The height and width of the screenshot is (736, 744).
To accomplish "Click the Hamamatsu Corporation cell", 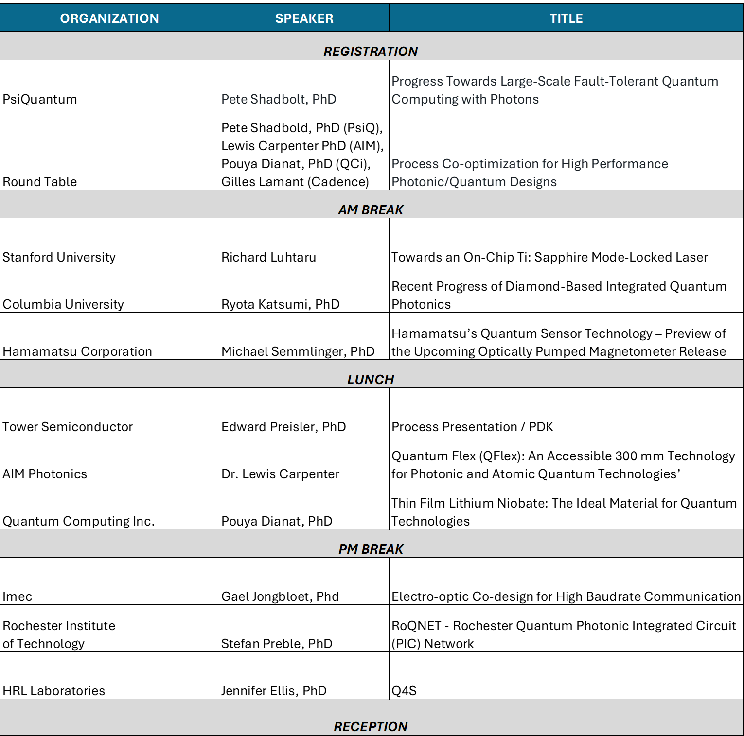I will (109, 336).
